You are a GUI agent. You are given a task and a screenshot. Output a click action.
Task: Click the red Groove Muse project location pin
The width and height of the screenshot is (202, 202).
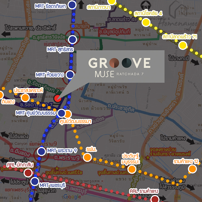click(58, 98)
